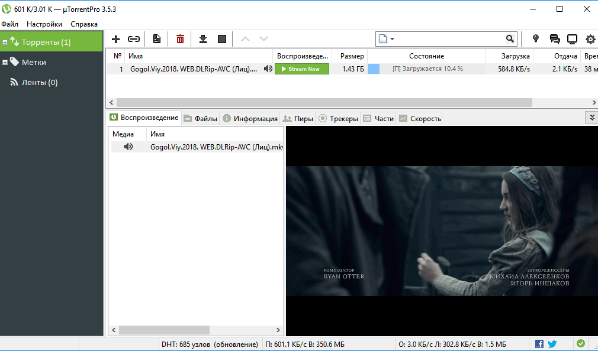This screenshot has width=598, height=351.
Task: Select Торренты (1) in the sidebar
Action: pos(52,42)
